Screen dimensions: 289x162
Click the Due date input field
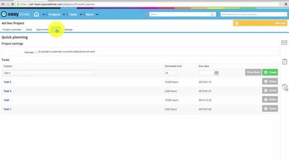click(x=206, y=73)
